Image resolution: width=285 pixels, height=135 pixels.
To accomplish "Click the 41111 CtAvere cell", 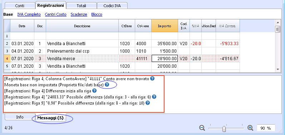I will [x=143, y=59].
